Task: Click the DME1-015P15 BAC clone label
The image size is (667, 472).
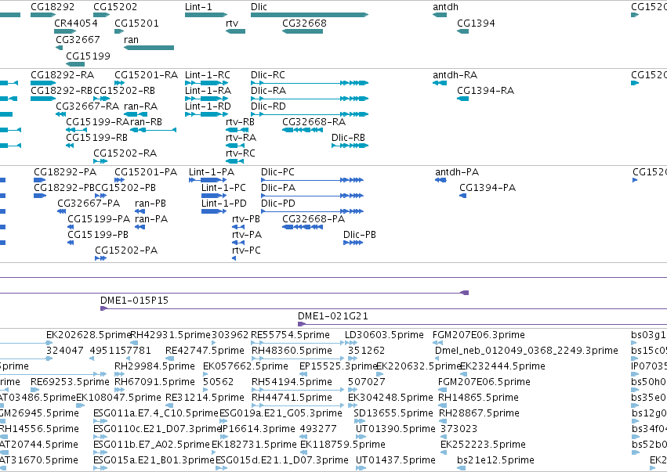Action: click(134, 301)
